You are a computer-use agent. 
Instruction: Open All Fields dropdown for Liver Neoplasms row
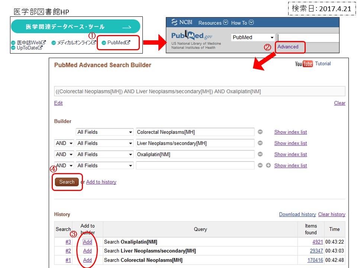pyautogui.click(x=104, y=143)
